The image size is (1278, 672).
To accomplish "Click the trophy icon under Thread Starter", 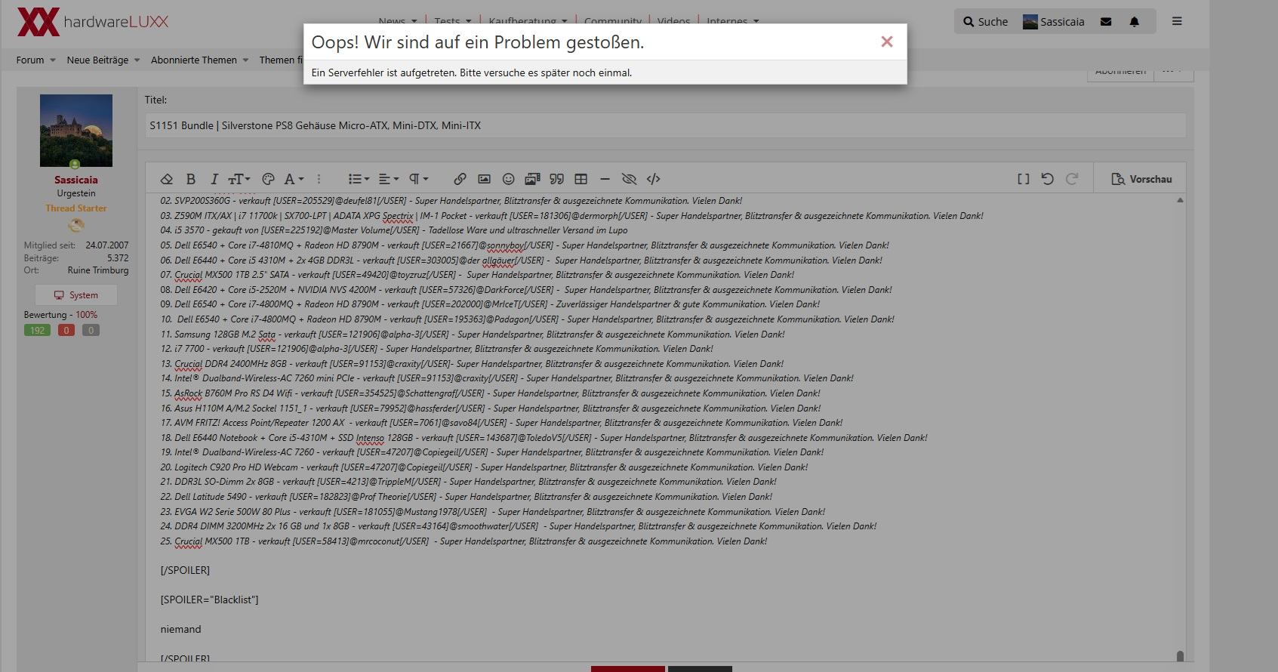I will point(76,225).
